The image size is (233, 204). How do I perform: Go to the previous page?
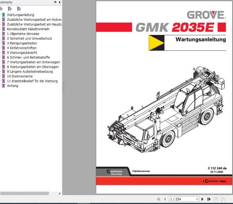(x=165, y=199)
